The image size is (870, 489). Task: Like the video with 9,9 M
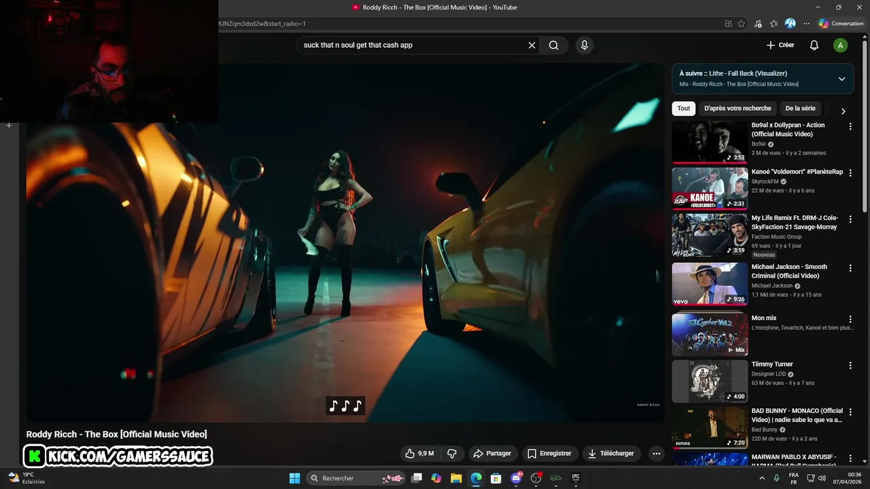[419, 453]
